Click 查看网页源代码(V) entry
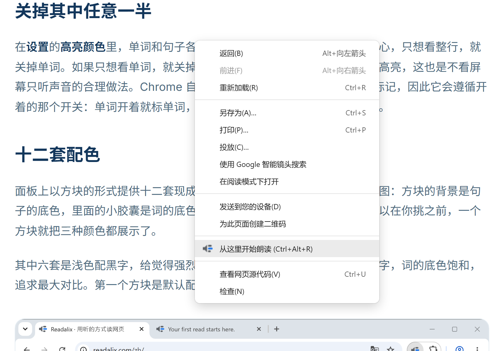The image size is (504, 351). pos(287,274)
